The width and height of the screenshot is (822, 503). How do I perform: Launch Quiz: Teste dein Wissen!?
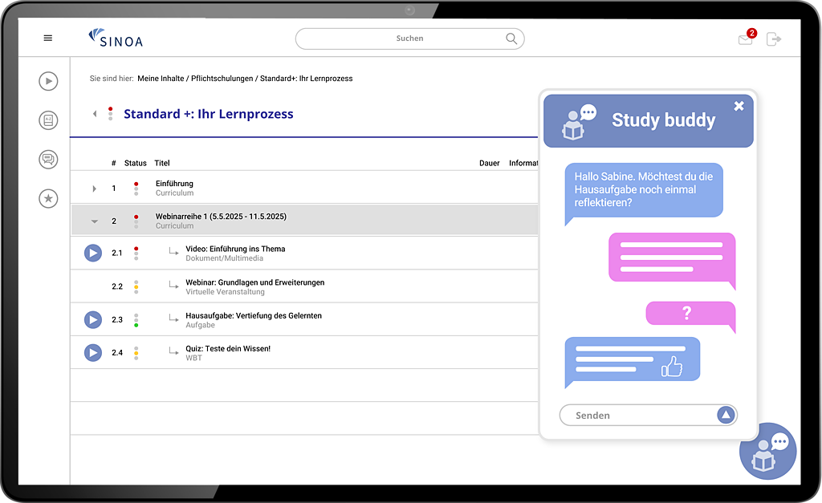click(x=93, y=353)
